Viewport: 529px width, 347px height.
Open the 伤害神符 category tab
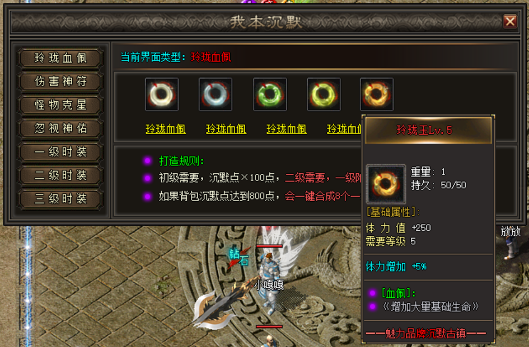point(60,82)
